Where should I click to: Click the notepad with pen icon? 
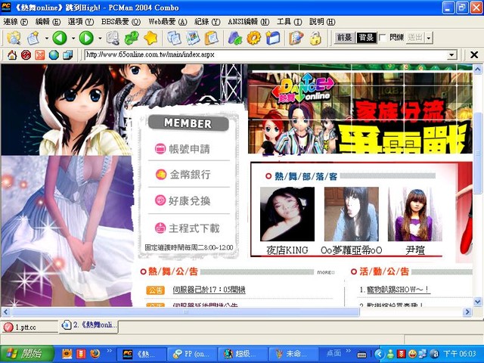pos(296,39)
